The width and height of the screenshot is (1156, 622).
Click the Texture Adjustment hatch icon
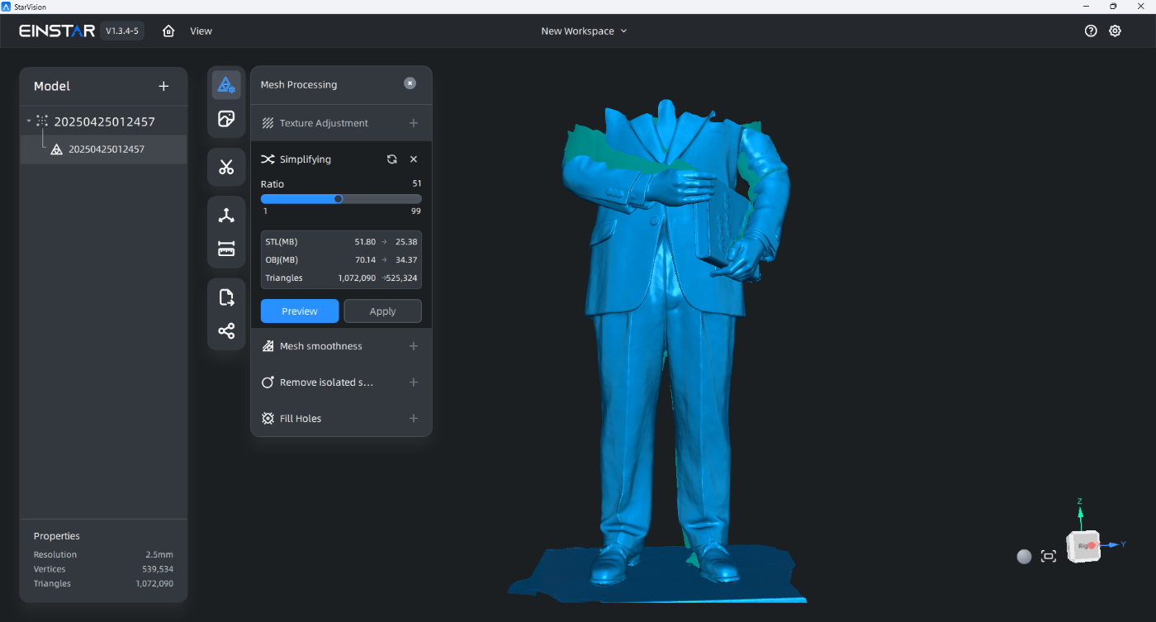(x=268, y=123)
